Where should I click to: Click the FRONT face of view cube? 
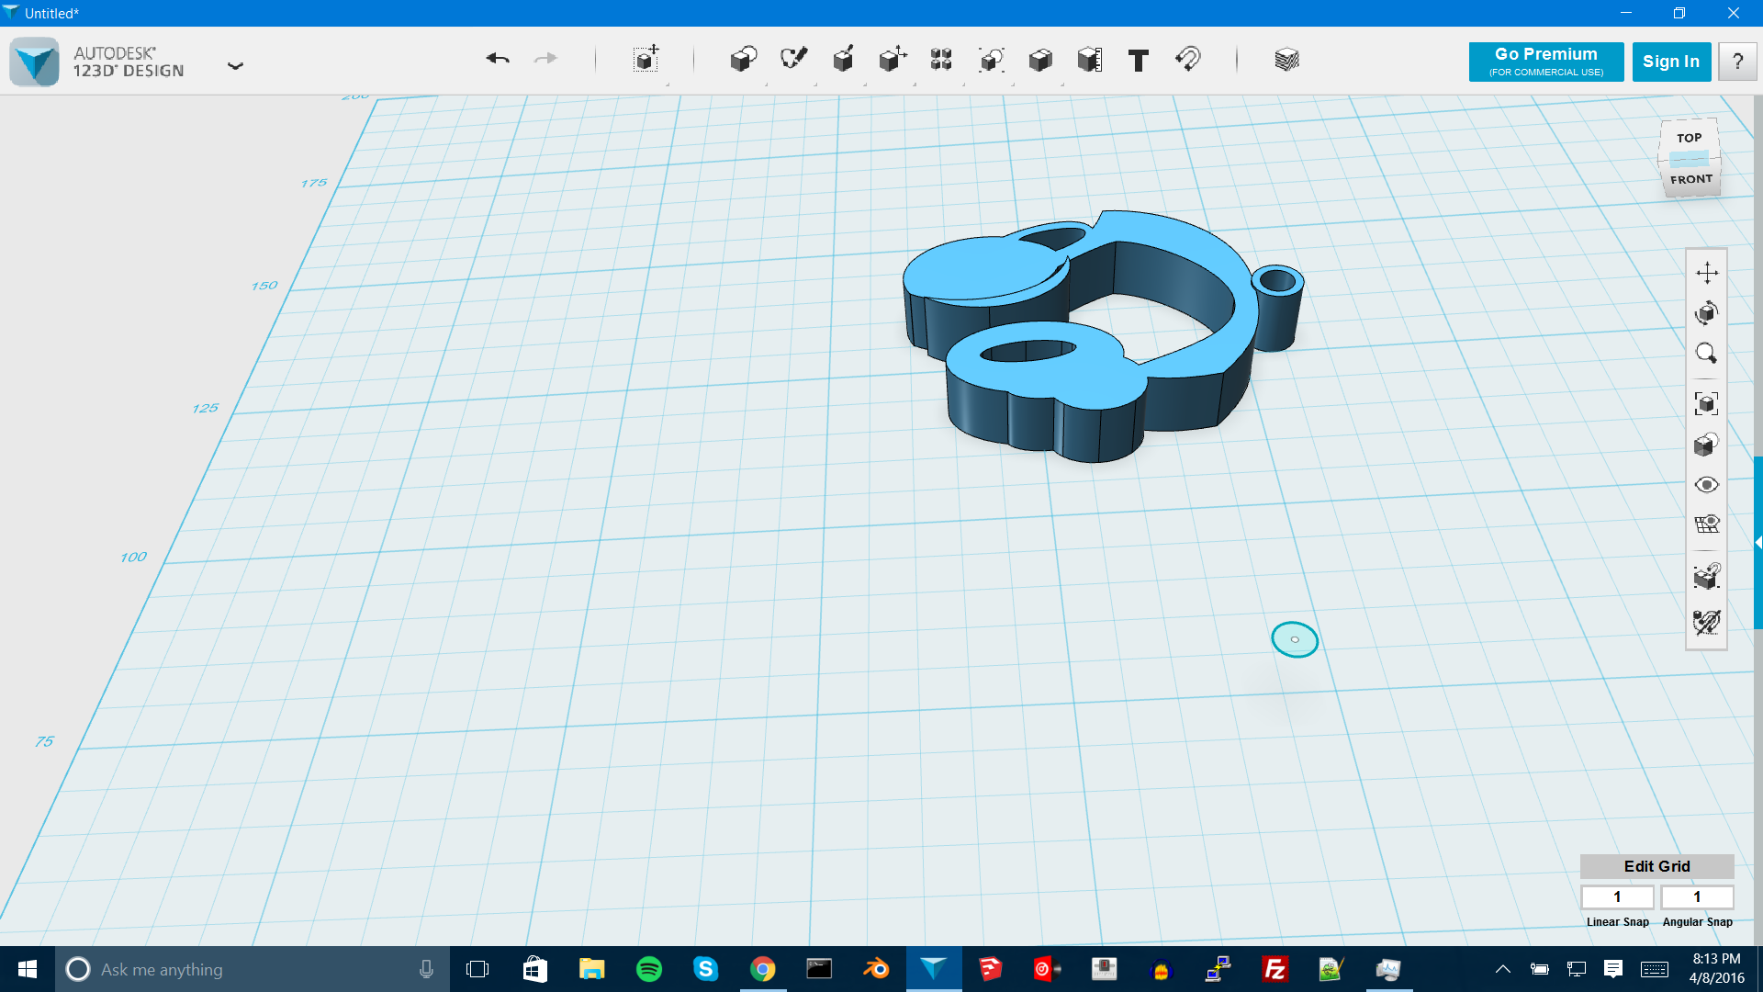[x=1691, y=180]
